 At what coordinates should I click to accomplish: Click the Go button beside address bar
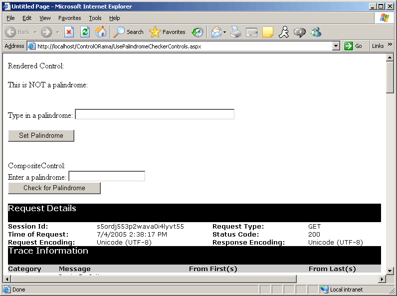(354, 46)
